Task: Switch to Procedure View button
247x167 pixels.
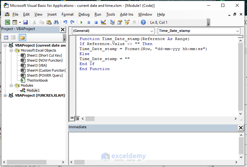Action: [72, 118]
